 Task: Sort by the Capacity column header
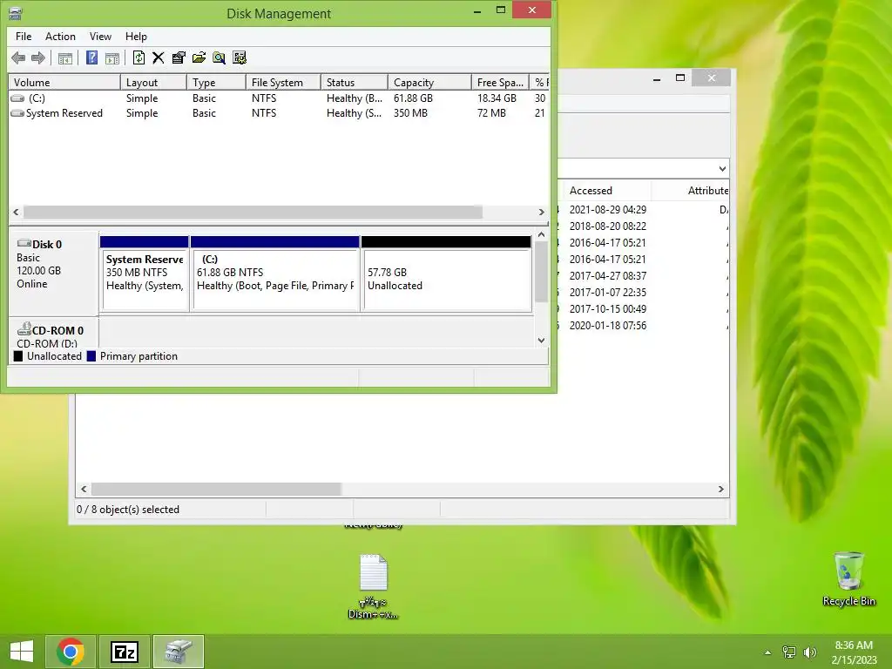[429, 83]
